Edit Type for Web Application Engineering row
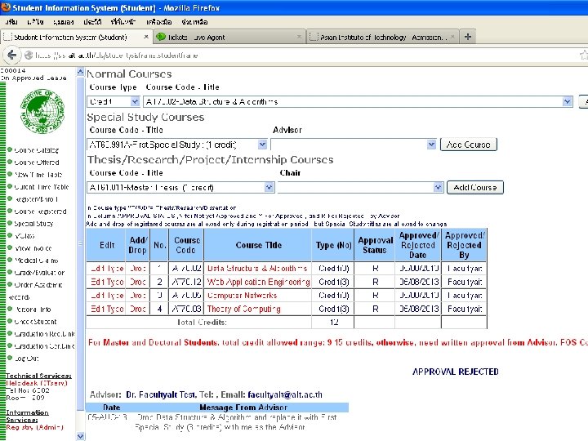 (x=107, y=282)
